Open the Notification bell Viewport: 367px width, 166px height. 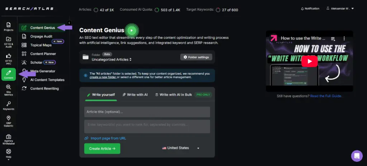coord(310,9)
